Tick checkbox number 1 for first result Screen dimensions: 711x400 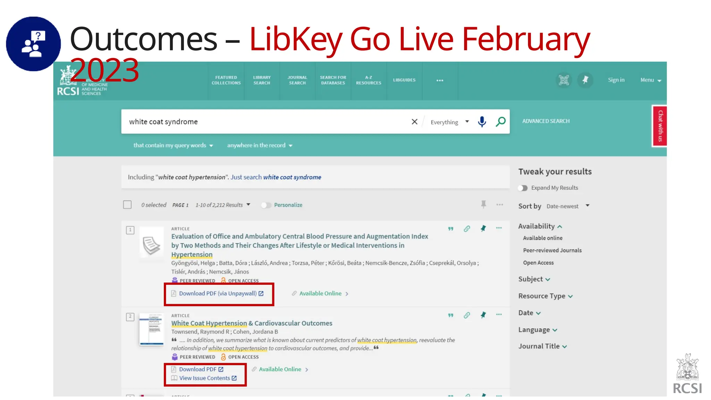[x=130, y=230]
